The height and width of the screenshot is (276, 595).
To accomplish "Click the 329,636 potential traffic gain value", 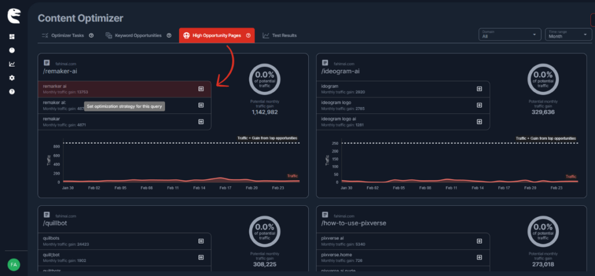I will [x=543, y=112].
